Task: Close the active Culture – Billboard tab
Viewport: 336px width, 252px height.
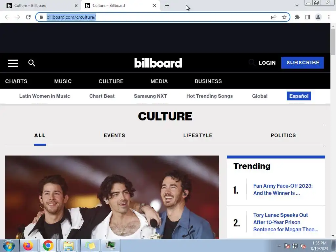Action: (x=155, y=6)
